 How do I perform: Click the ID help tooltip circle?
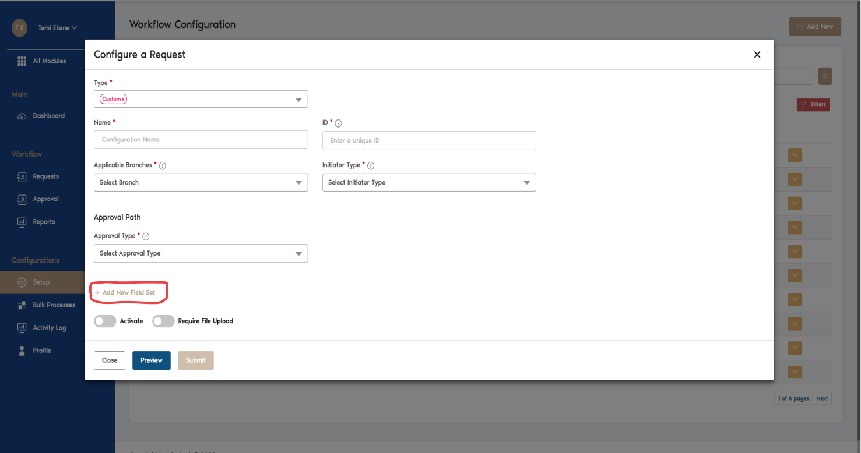click(x=338, y=123)
